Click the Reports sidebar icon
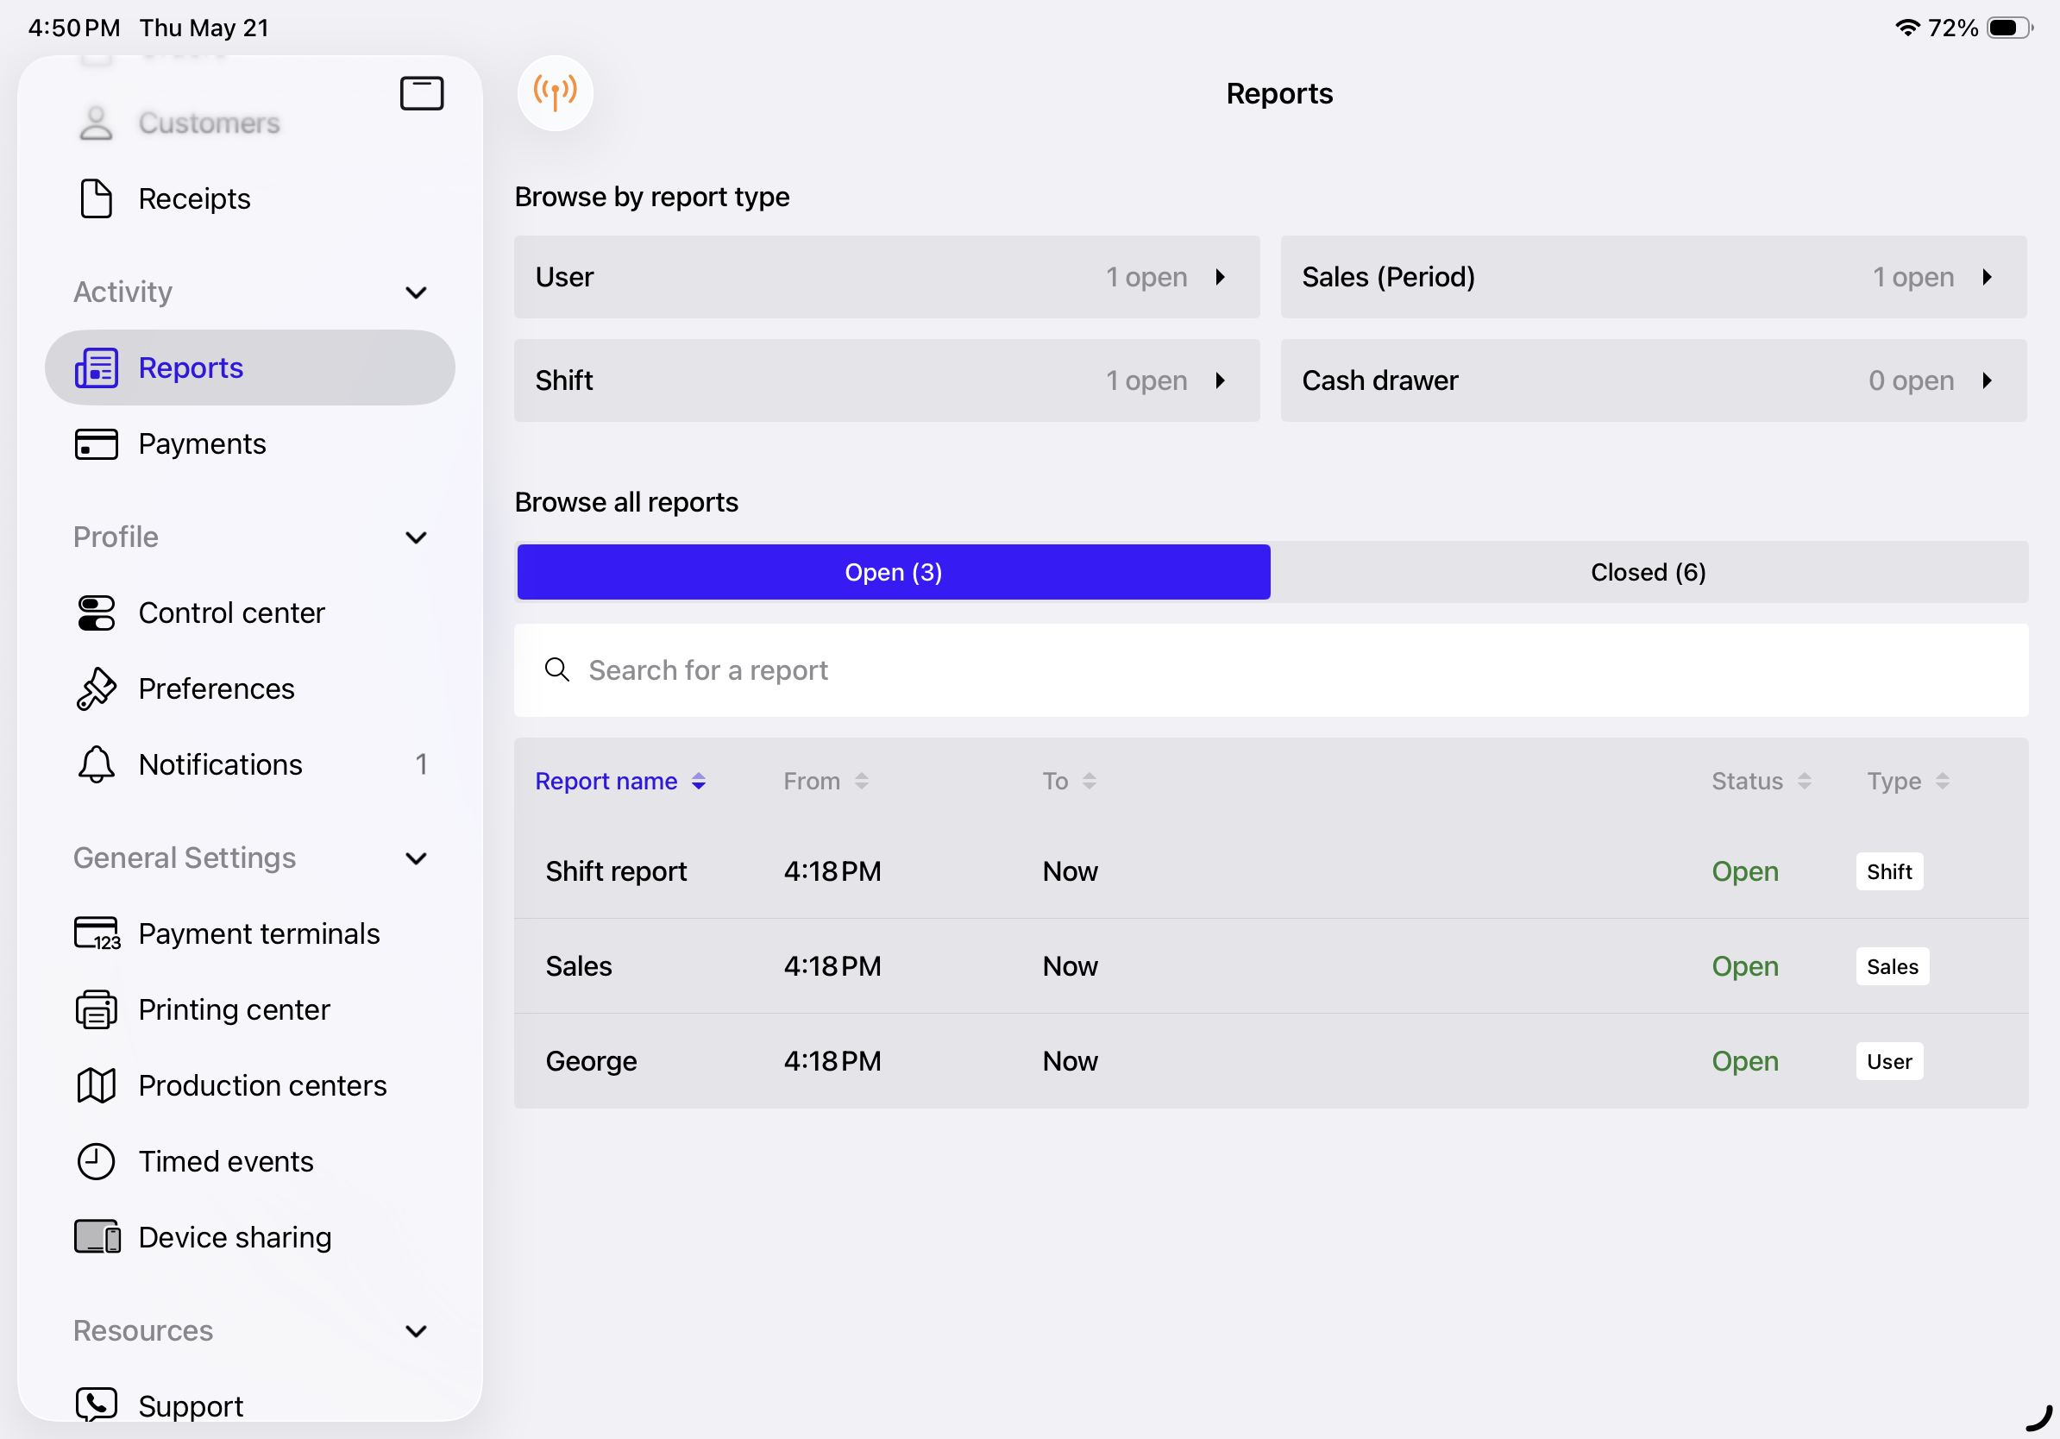 click(x=96, y=368)
